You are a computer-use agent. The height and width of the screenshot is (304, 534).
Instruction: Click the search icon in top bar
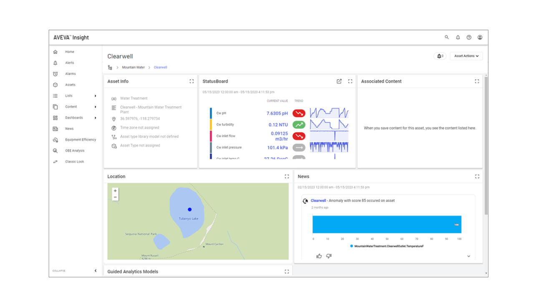click(x=447, y=38)
